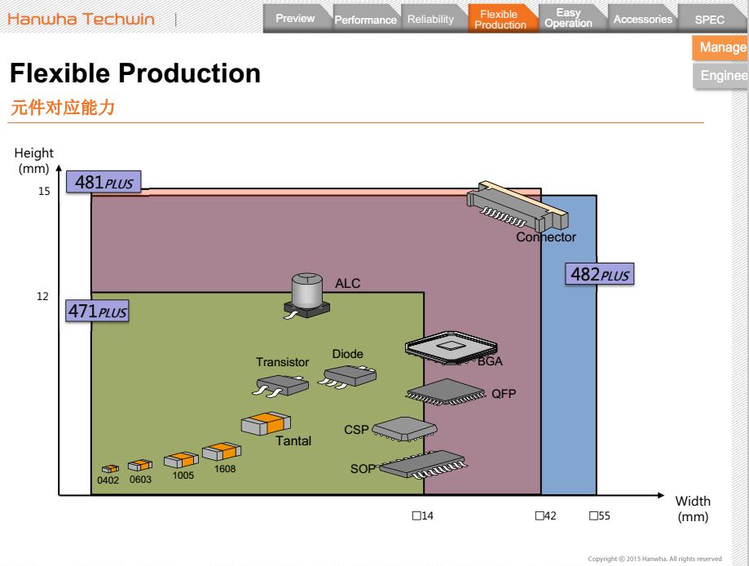Select the Diode component icon
749x566 pixels.
click(349, 377)
